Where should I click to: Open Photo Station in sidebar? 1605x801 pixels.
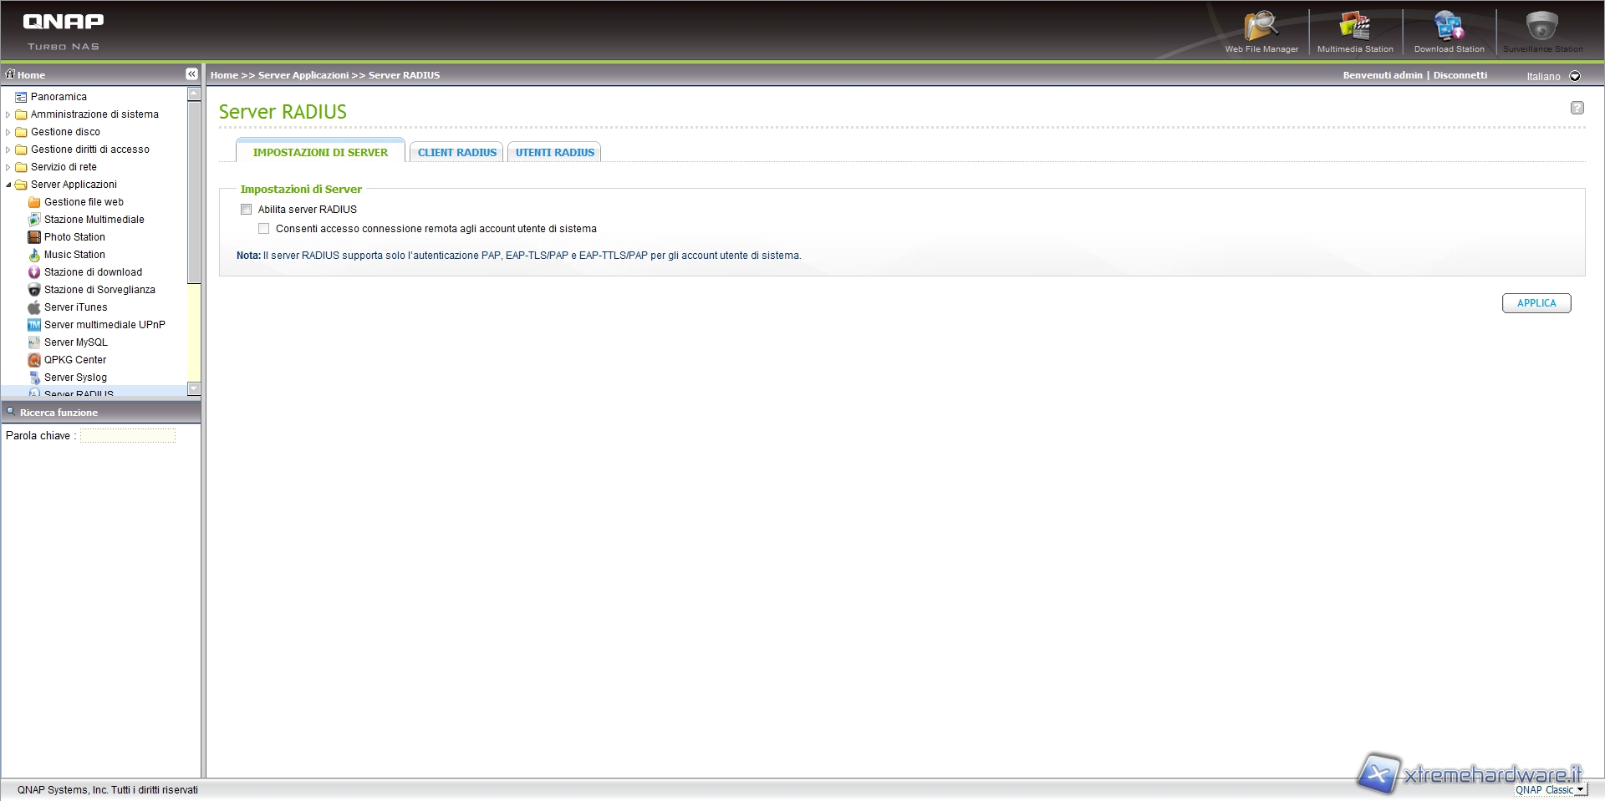click(74, 237)
